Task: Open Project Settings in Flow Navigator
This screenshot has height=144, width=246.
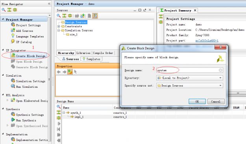Action: pyautogui.click(x=28, y=25)
